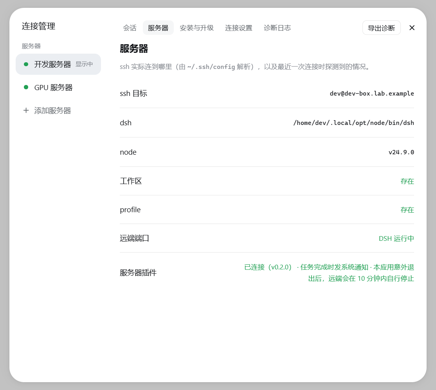The width and height of the screenshot is (436, 390).
Task: Click the 连接管理 title
Action: (x=38, y=26)
